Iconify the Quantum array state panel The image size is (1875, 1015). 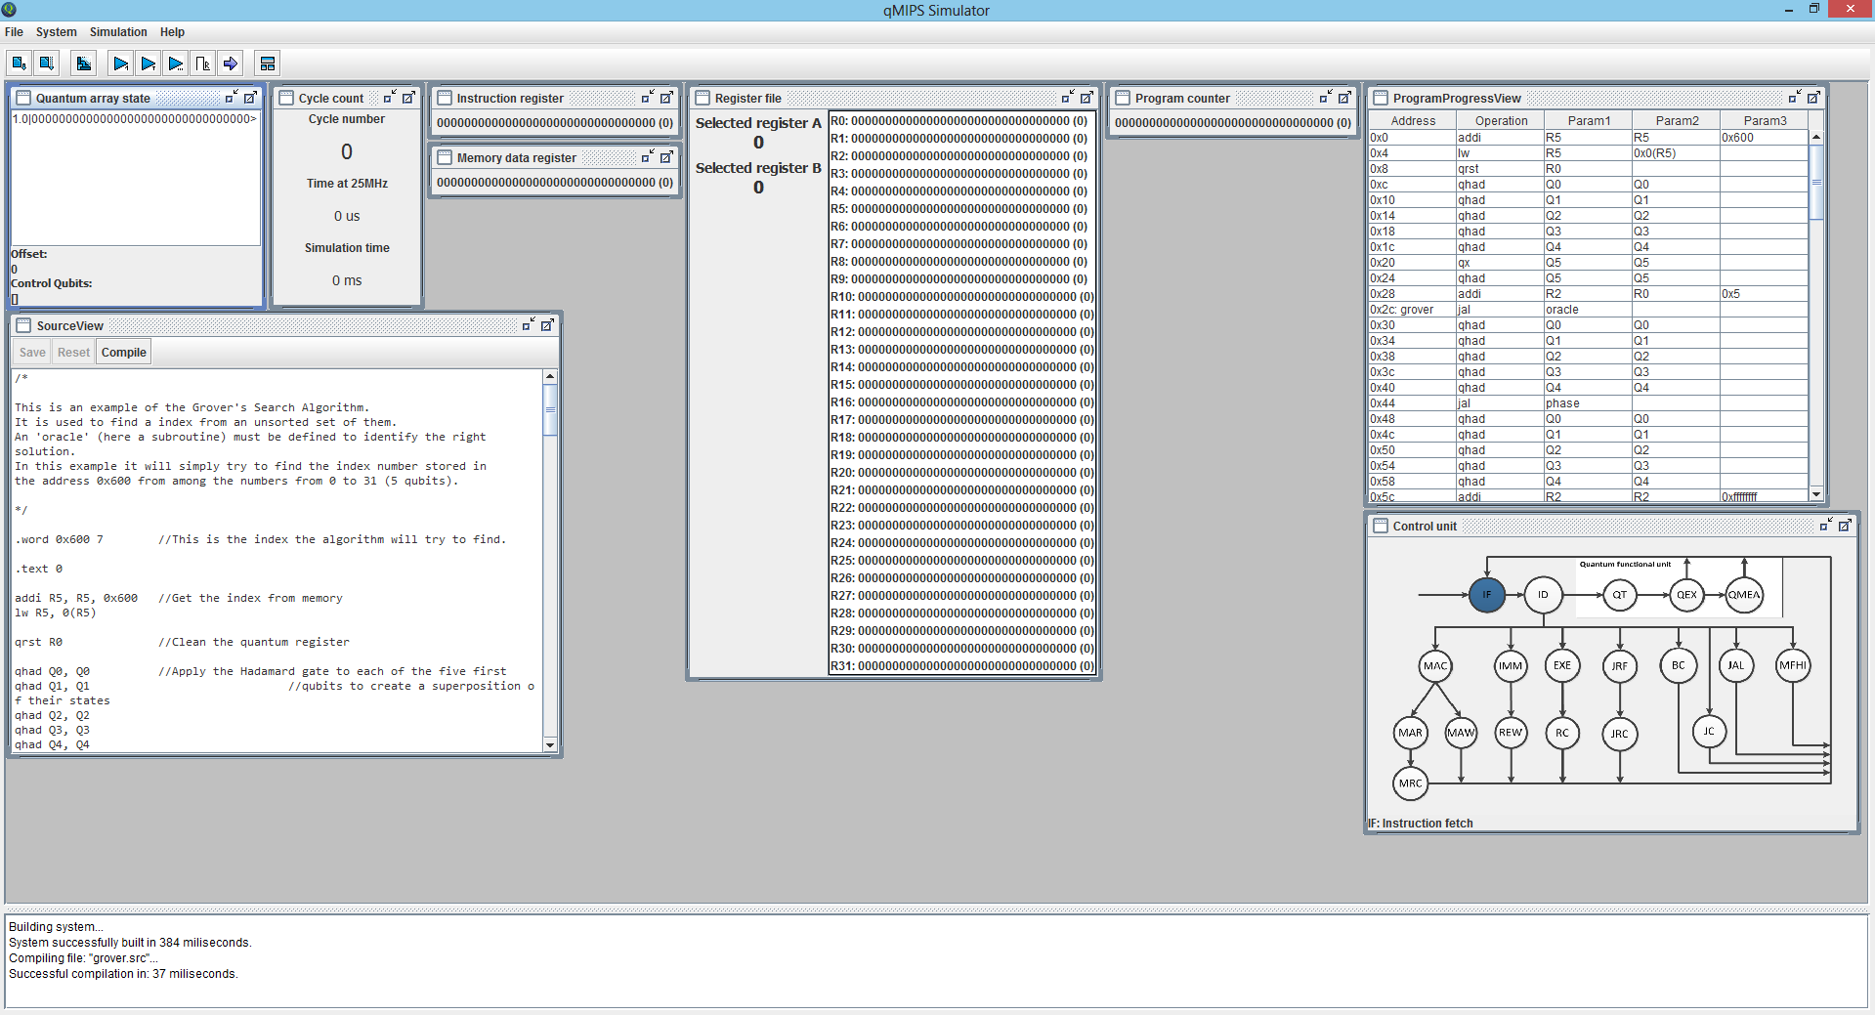click(232, 98)
